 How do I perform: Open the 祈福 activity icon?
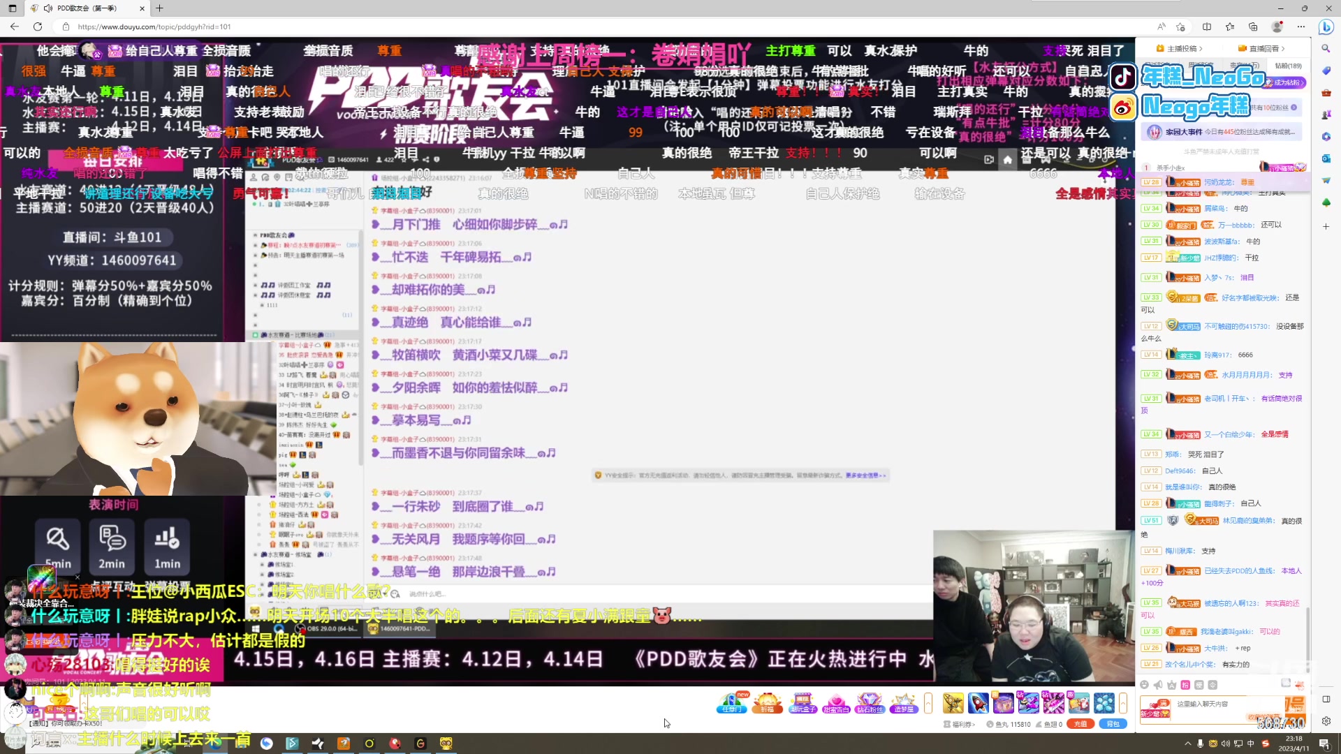[x=768, y=703]
